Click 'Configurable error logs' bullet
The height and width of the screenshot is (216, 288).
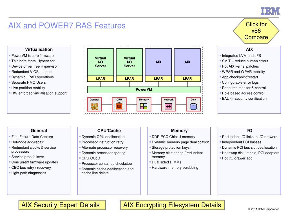tap(240, 83)
